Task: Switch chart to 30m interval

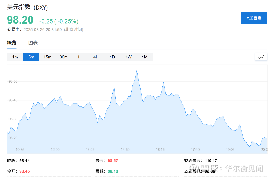Action: [64, 57]
